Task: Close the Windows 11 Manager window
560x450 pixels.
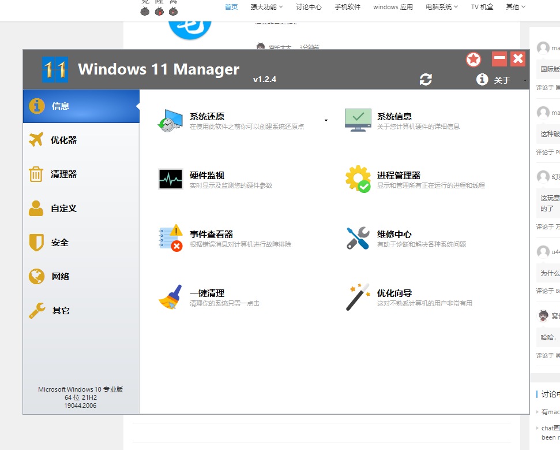Action: pyautogui.click(x=518, y=59)
